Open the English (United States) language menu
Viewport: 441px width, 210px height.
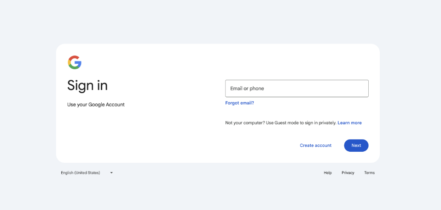coord(81,173)
